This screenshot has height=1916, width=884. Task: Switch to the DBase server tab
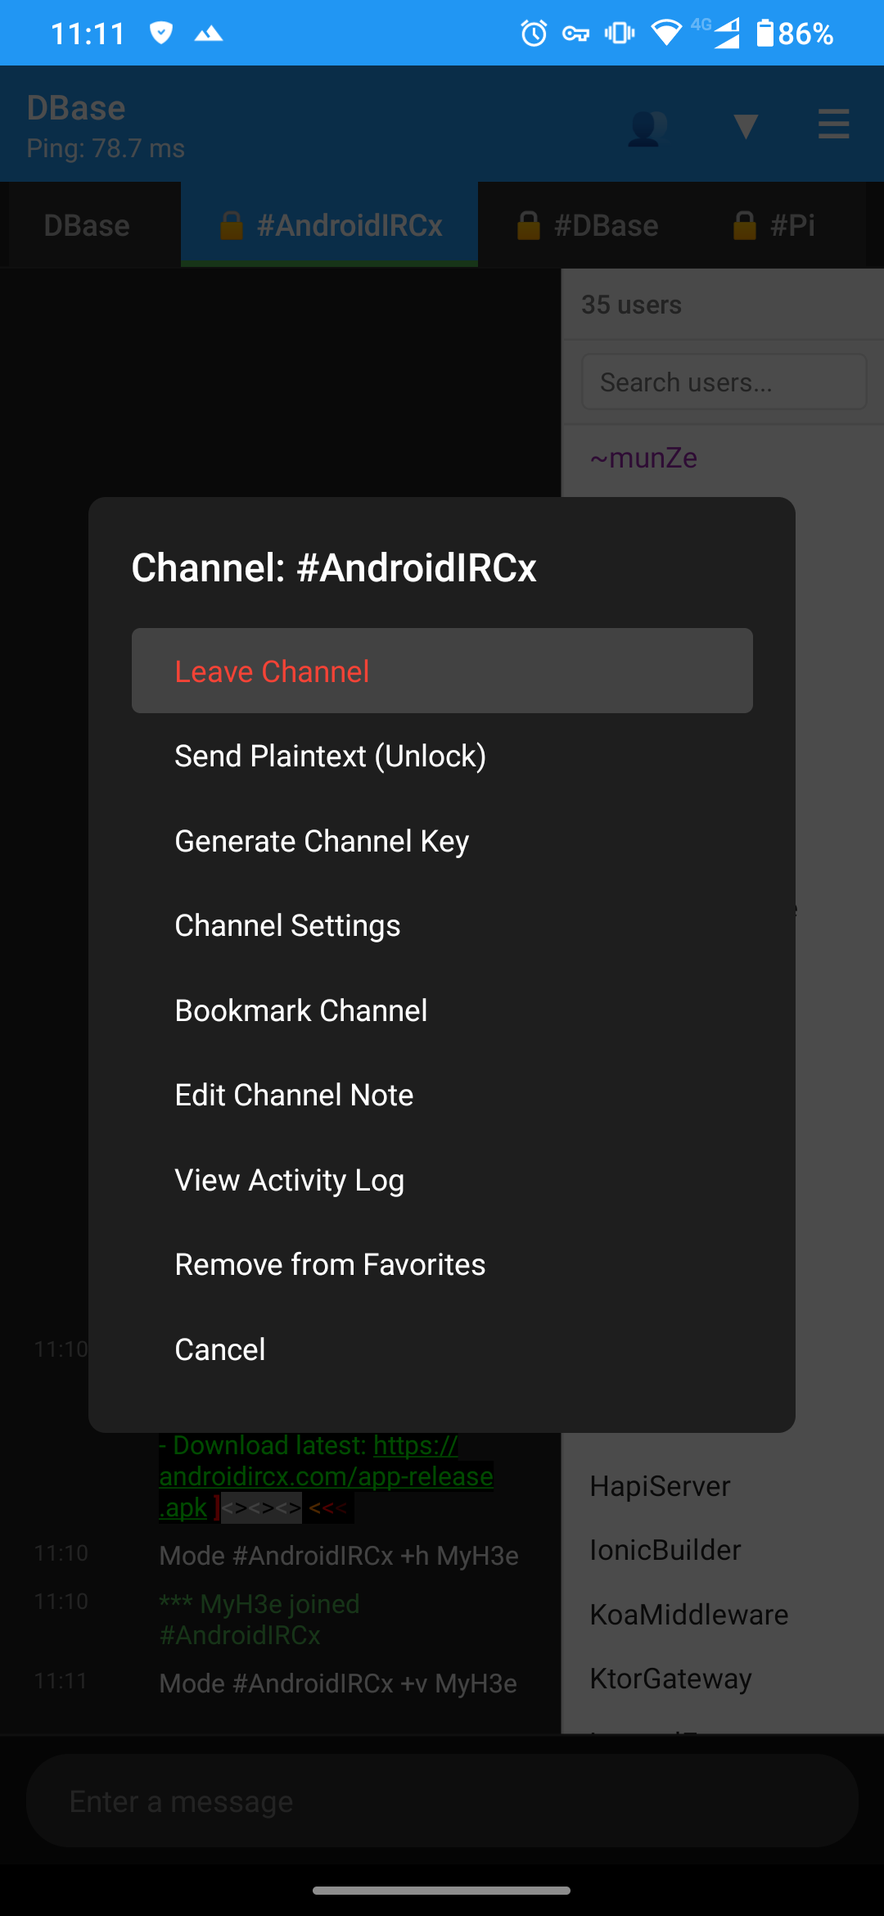coord(88,224)
